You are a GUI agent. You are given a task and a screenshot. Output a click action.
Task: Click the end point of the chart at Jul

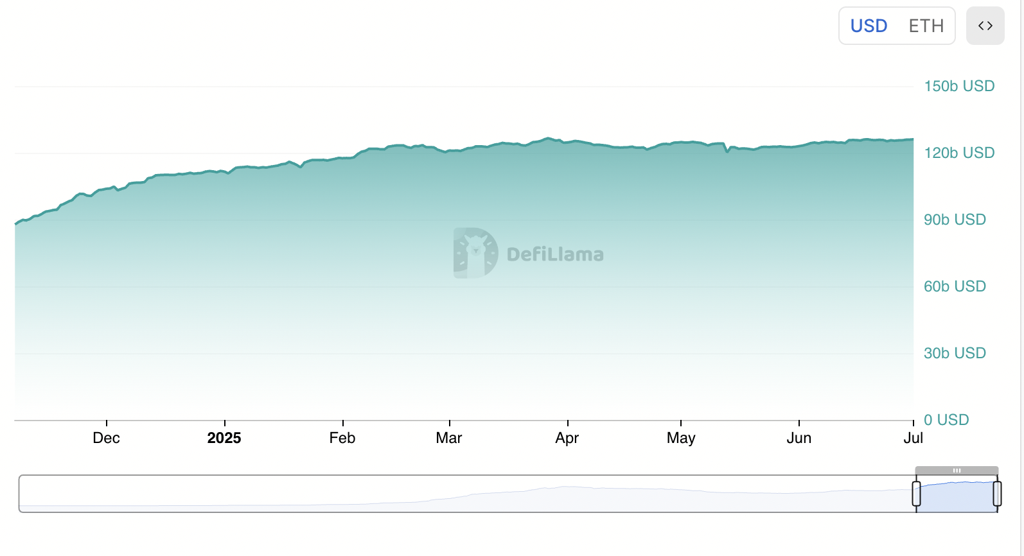pos(911,139)
